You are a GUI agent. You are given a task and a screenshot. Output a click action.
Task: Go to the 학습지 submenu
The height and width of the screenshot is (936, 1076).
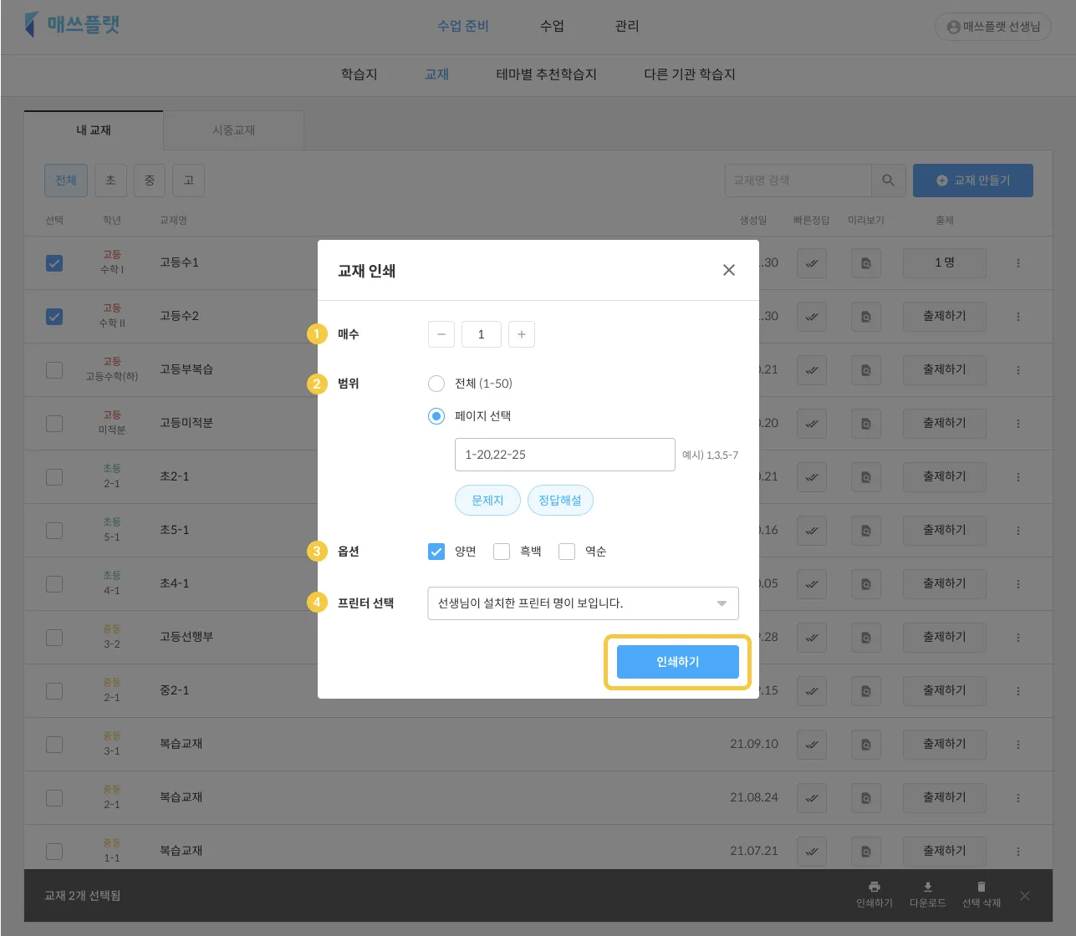pyautogui.click(x=360, y=74)
